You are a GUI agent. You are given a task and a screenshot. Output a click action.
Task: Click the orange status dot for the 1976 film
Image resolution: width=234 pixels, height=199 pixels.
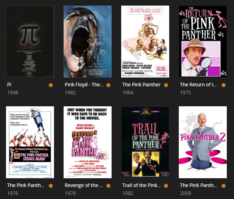pyautogui.click(x=51, y=186)
